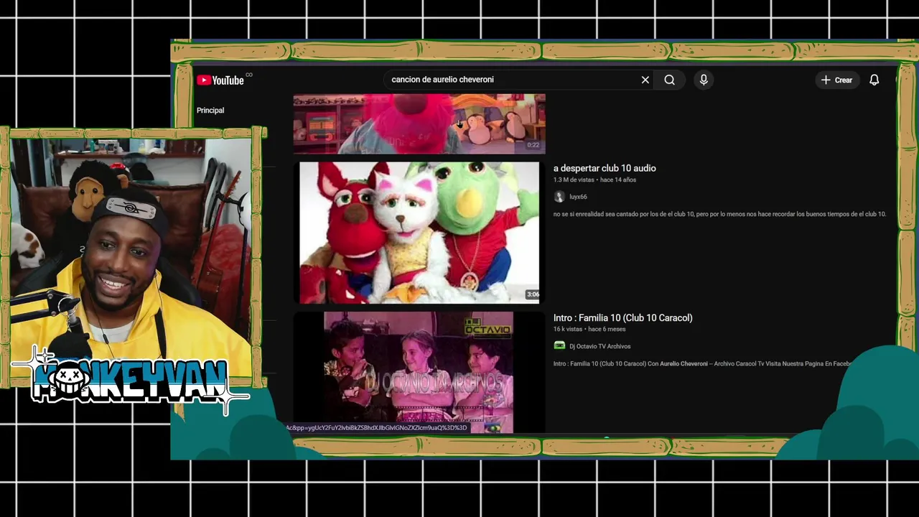Viewport: 919px width, 517px height.
Task: Click the description beginning 'Intro : Familia 10 (Club 10 Caracol) Con'
Action: [701, 363]
